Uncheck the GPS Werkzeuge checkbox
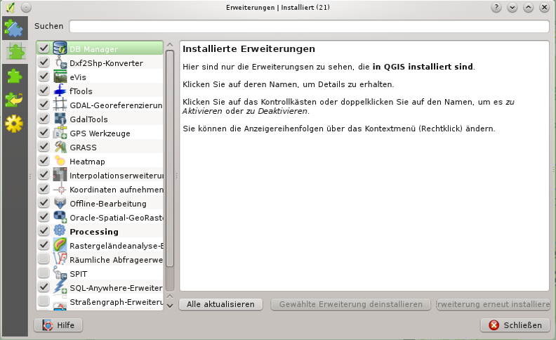This screenshot has height=340, width=556. point(44,132)
